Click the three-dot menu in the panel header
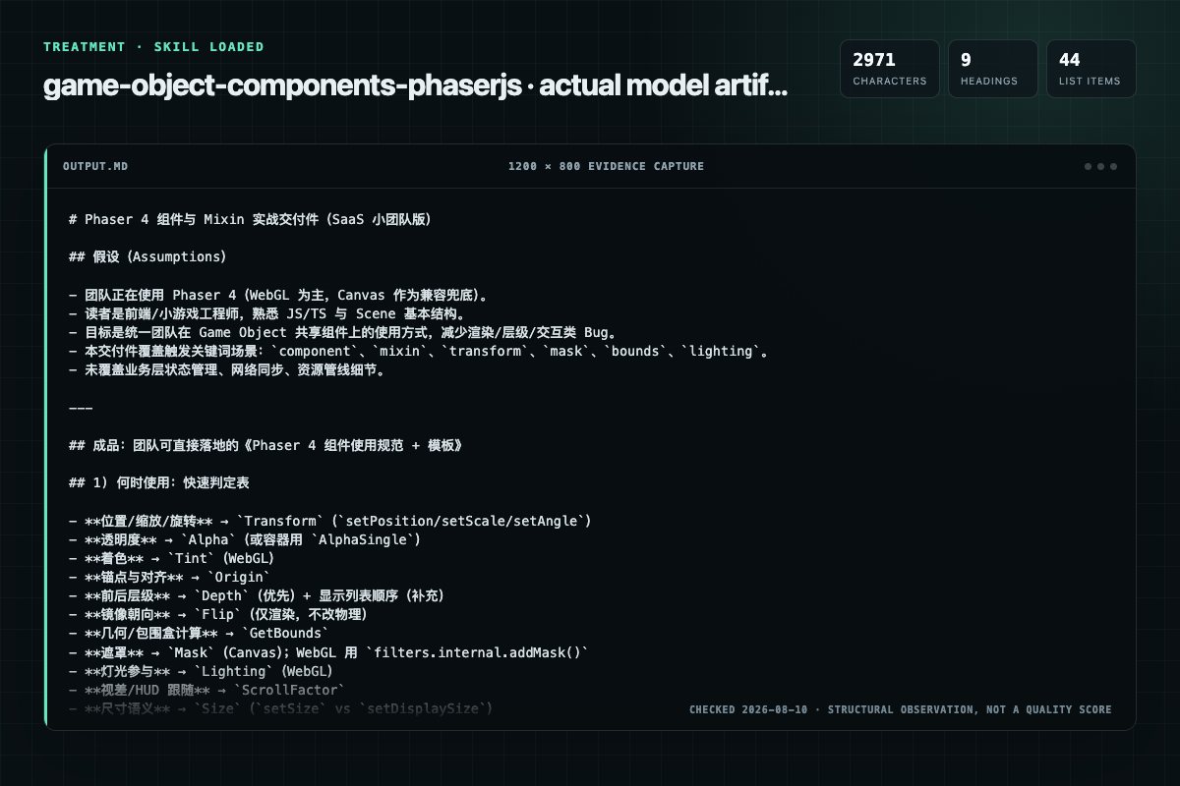The width and height of the screenshot is (1180, 786). pos(1100,166)
